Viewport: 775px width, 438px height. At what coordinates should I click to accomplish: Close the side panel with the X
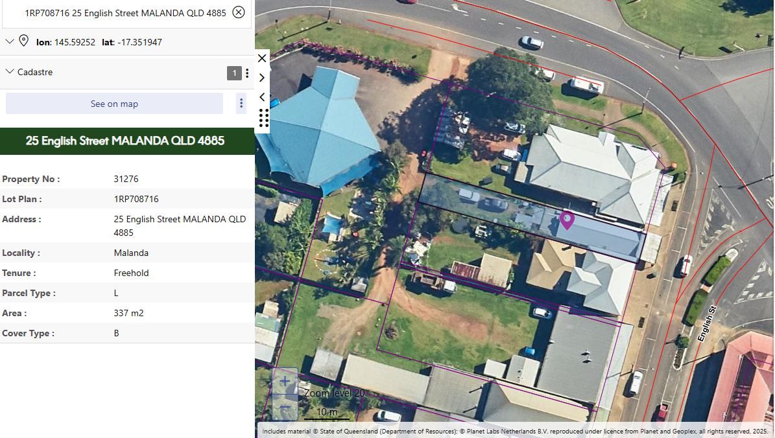pos(262,58)
